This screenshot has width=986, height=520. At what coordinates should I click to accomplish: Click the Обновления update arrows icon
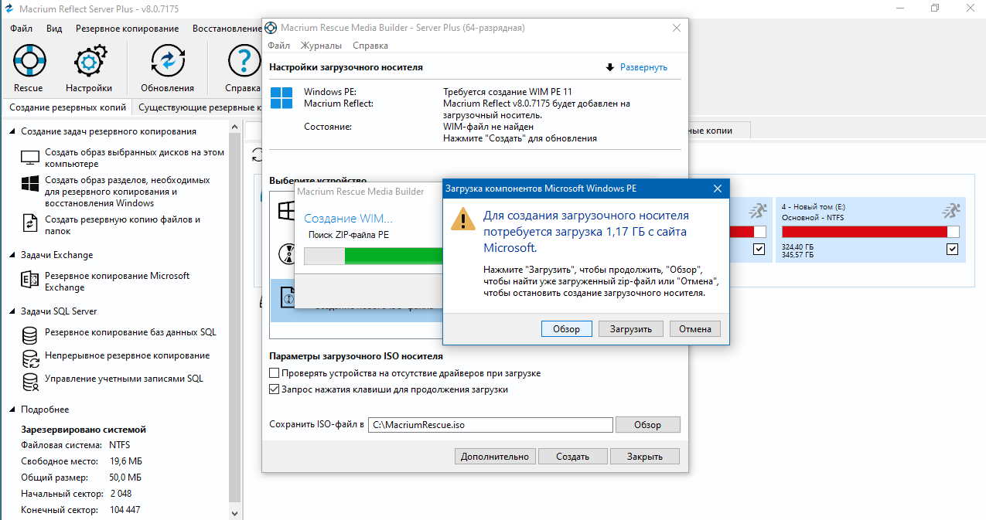[168, 60]
